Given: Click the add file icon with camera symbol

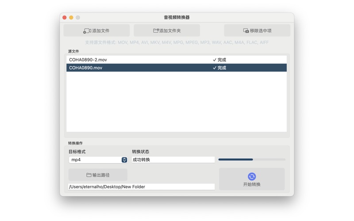Looking at the screenshot, I should coord(87,31).
